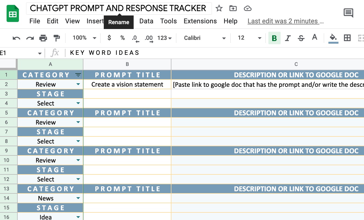The image size is (364, 220).
Task: Toggle strikethrough formatting
Action: (301, 38)
